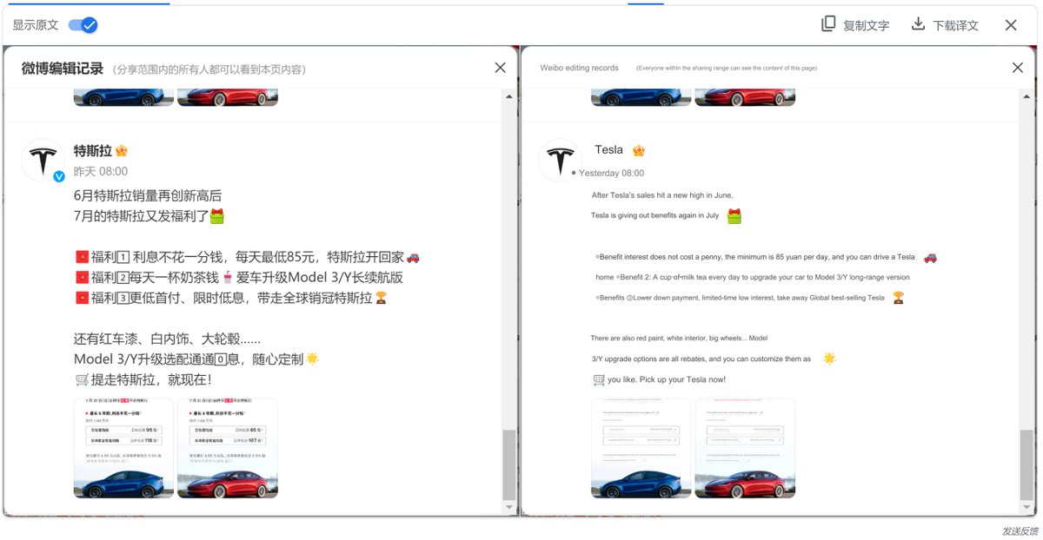Click the 微博编辑记录 title
Image resolution: width=1043 pixels, height=540 pixels.
click(63, 69)
